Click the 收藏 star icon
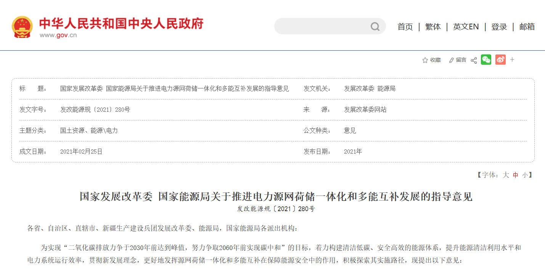545x271 pixels. [x=425, y=60]
